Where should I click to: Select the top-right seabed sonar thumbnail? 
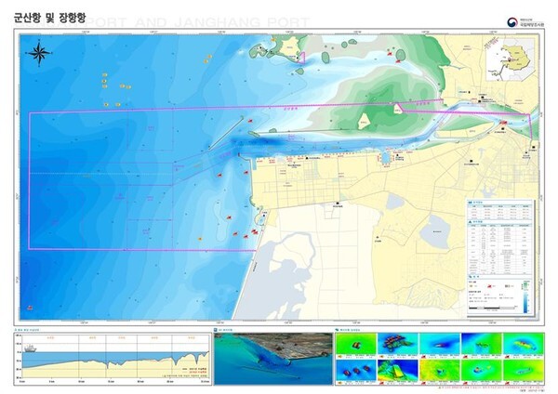pyautogui.click(x=522, y=345)
